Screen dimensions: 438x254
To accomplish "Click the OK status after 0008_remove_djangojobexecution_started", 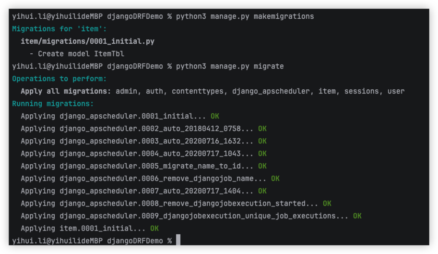I will pyautogui.click(x=327, y=204).
